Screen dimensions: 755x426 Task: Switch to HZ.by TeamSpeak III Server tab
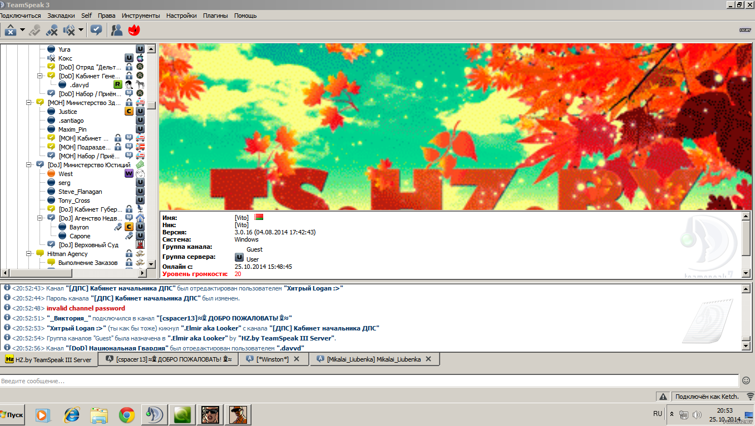coord(48,359)
